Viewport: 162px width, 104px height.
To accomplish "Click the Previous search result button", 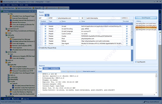I will 71,71.
